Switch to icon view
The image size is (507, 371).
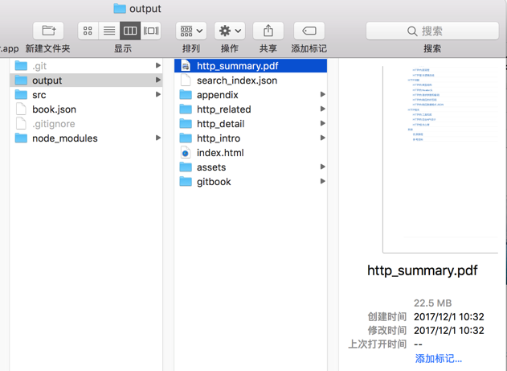click(x=88, y=31)
